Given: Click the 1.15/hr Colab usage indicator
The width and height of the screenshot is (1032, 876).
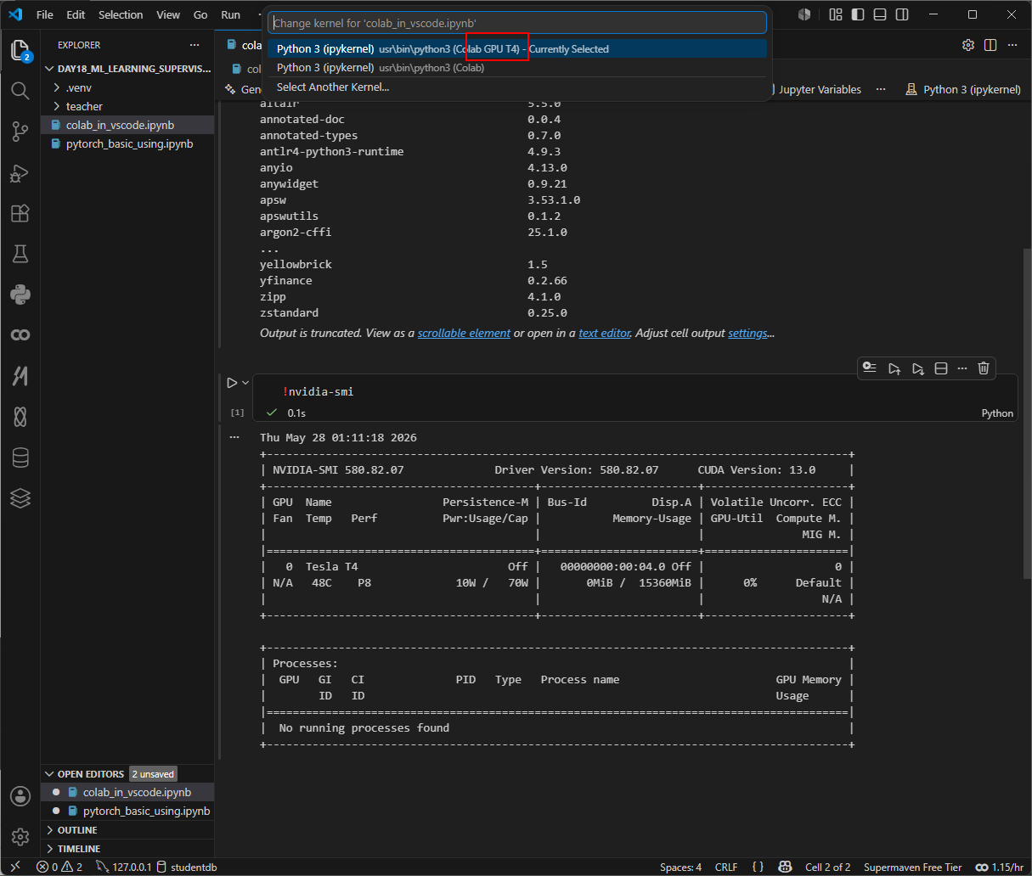Looking at the screenshot, I should coord(998,867).
